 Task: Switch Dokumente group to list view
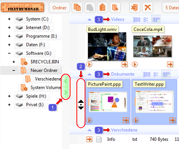[156, 74]
